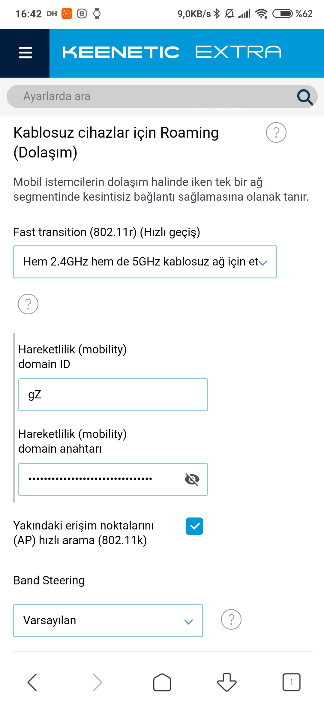This screenshot has width=324, height=702.
Task: Go back with browser back arrow
Action: click(32, 682)
